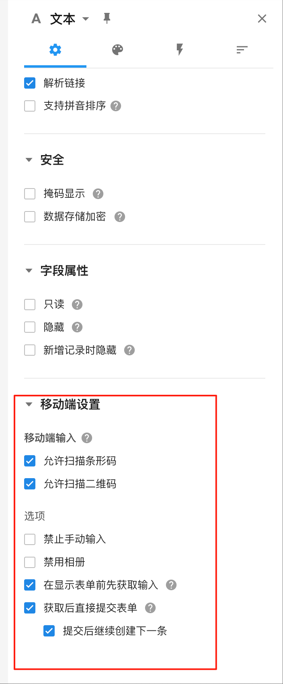Click the 提交后继续创建下一条 label
283x684 pixels.
click(x=115, y=631)
